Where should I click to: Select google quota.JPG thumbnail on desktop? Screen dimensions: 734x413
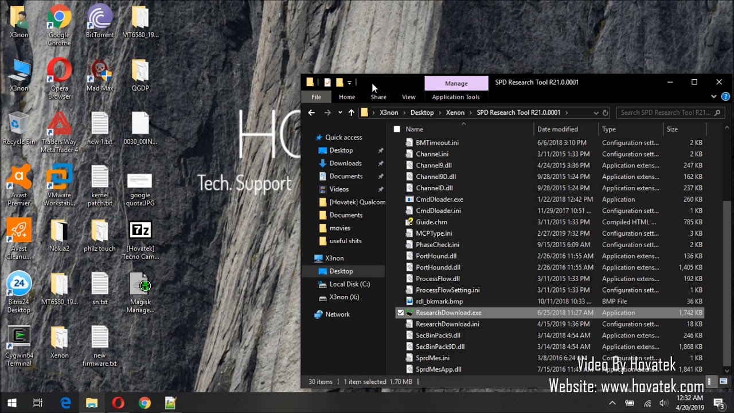pyautogui.click(x=140, y=189)
